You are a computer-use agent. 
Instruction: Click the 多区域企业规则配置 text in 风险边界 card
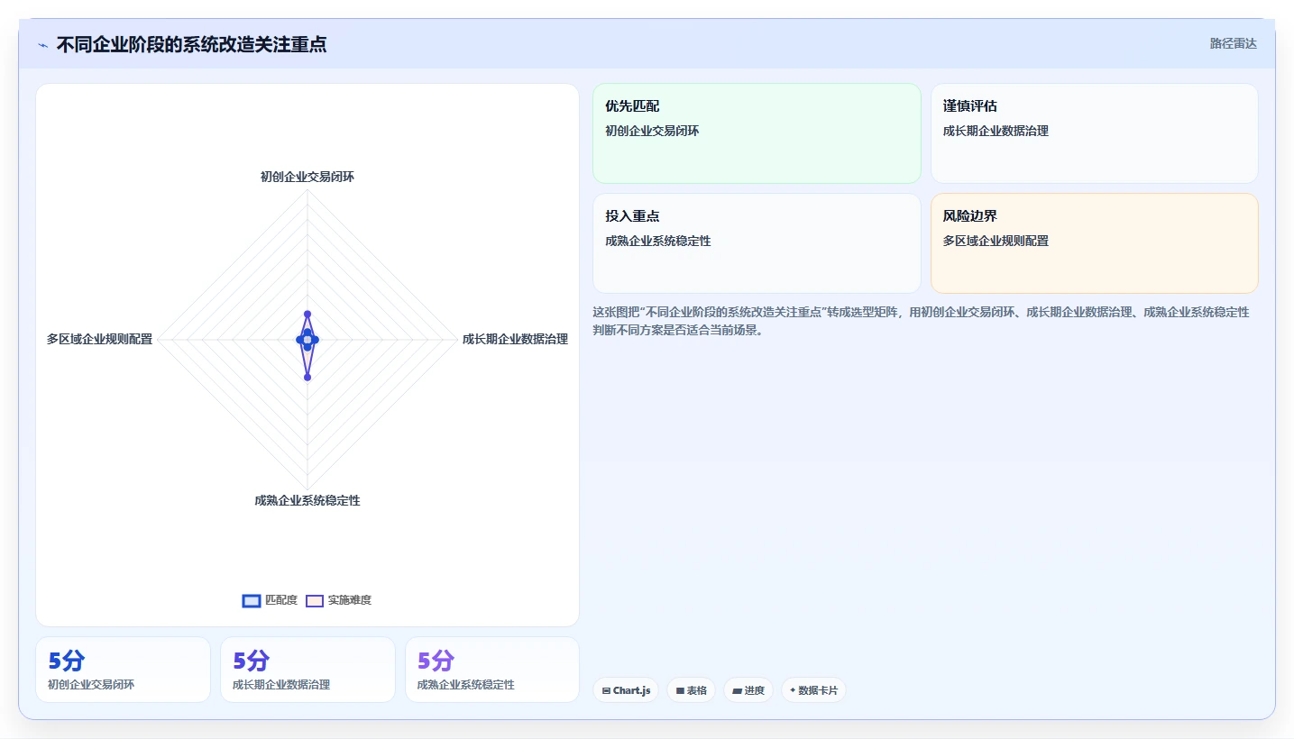996,241
